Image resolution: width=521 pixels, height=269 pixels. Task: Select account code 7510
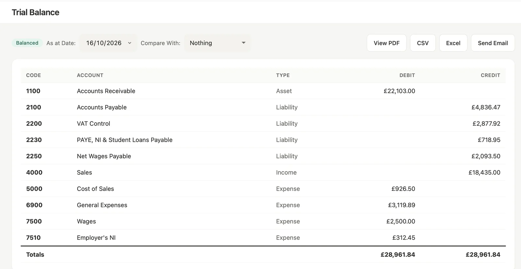point(33,238)
